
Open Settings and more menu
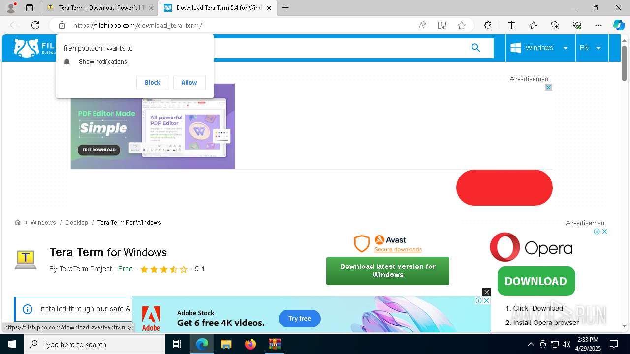pos(598,25)
